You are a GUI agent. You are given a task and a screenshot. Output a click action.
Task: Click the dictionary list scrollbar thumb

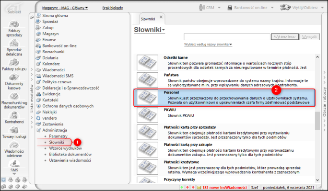(x=317, y=121)
